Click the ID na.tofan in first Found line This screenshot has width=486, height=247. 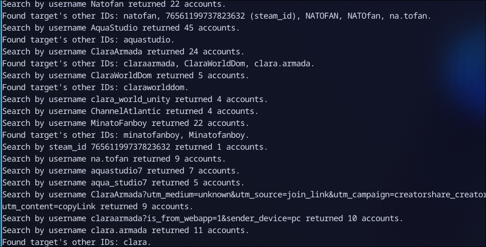pyautogui.click(x=408, y=16)
